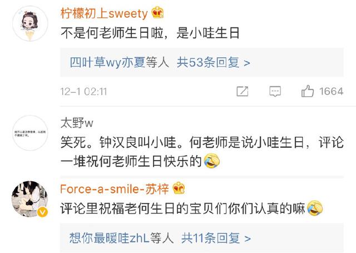Open crown badge next to Force-a-smile-苏梓
This screenshot has width=356, height=253.
pos(179,188)
